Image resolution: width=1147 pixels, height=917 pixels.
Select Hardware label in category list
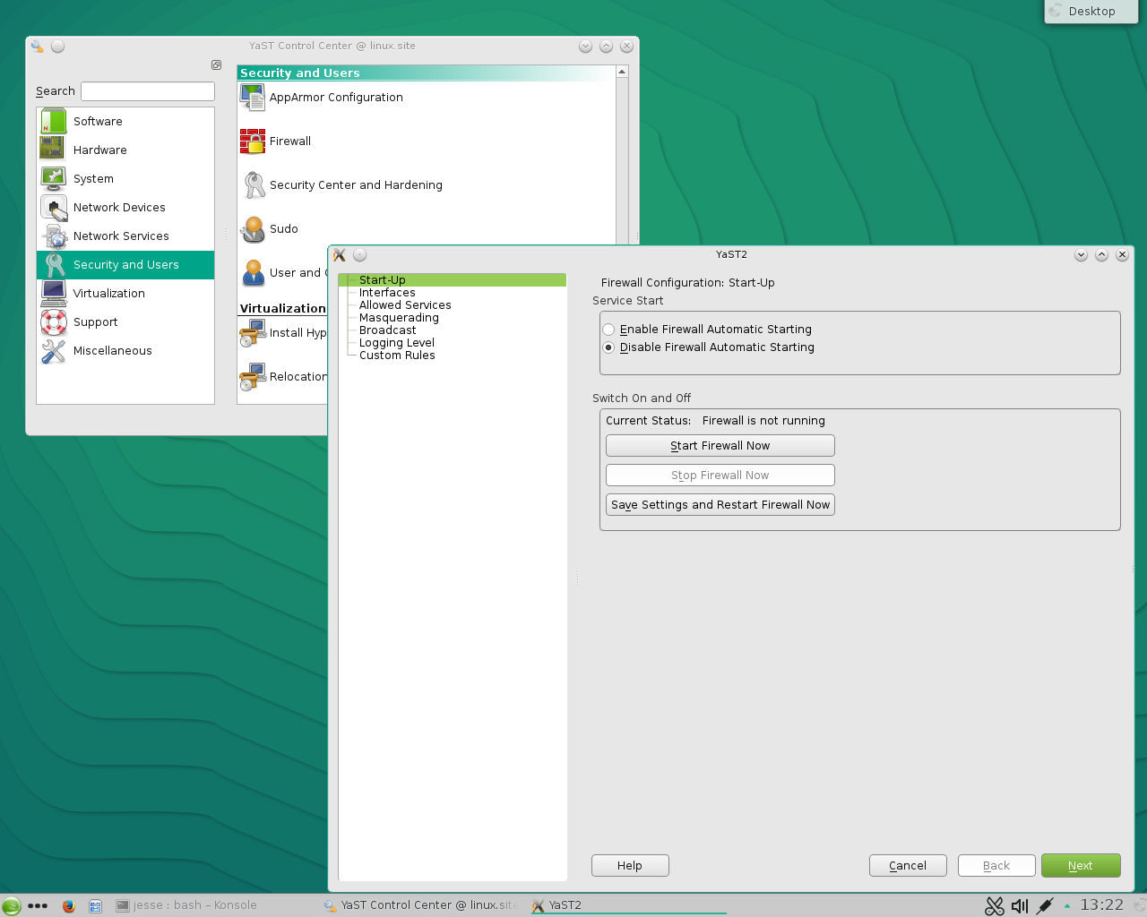click(99, 150)
